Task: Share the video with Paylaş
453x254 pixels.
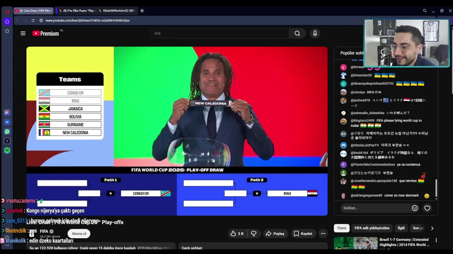Action: [x=275, y=234]
